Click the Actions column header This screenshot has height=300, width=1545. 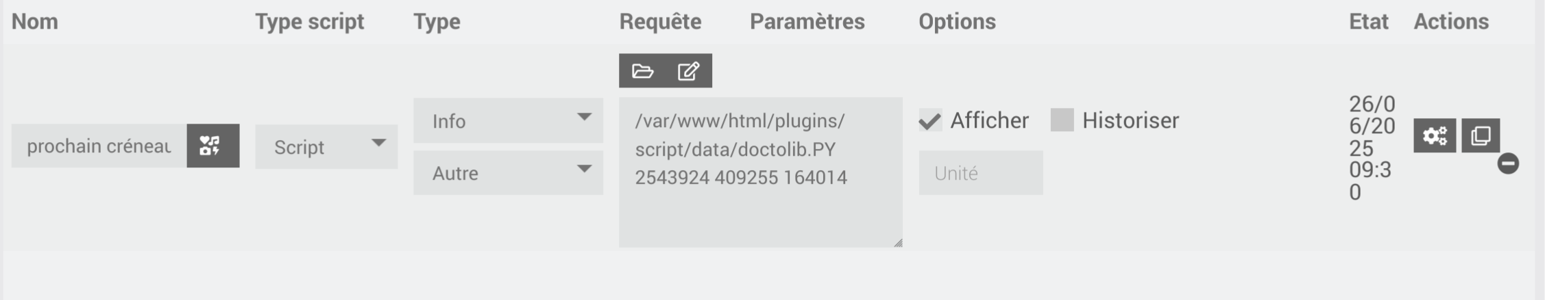coord(1451,22)
